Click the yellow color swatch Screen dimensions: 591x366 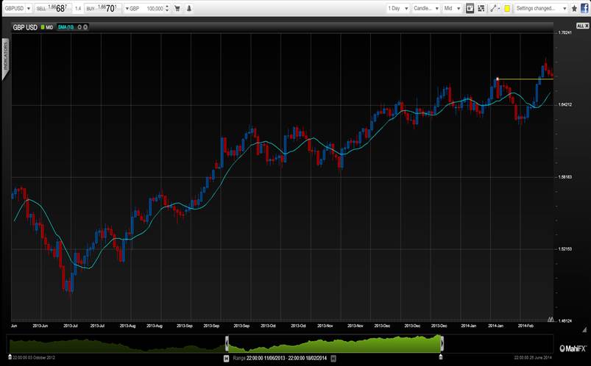(x=507, y=9)
